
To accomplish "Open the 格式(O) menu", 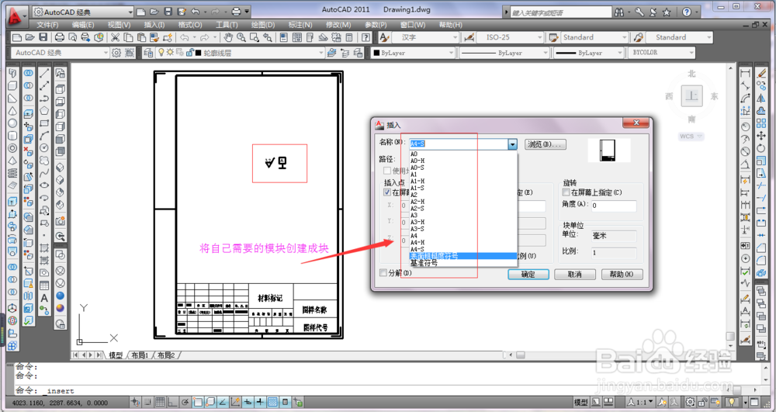I will click(190, 25).
